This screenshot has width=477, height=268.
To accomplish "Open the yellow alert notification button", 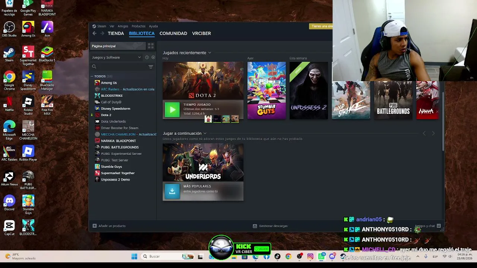I will coord(321,26).
